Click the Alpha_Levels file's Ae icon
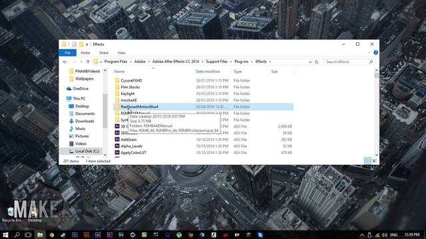The width and height of the screenshot is (426, 239). pyautogui.click(x=117, y=146)
